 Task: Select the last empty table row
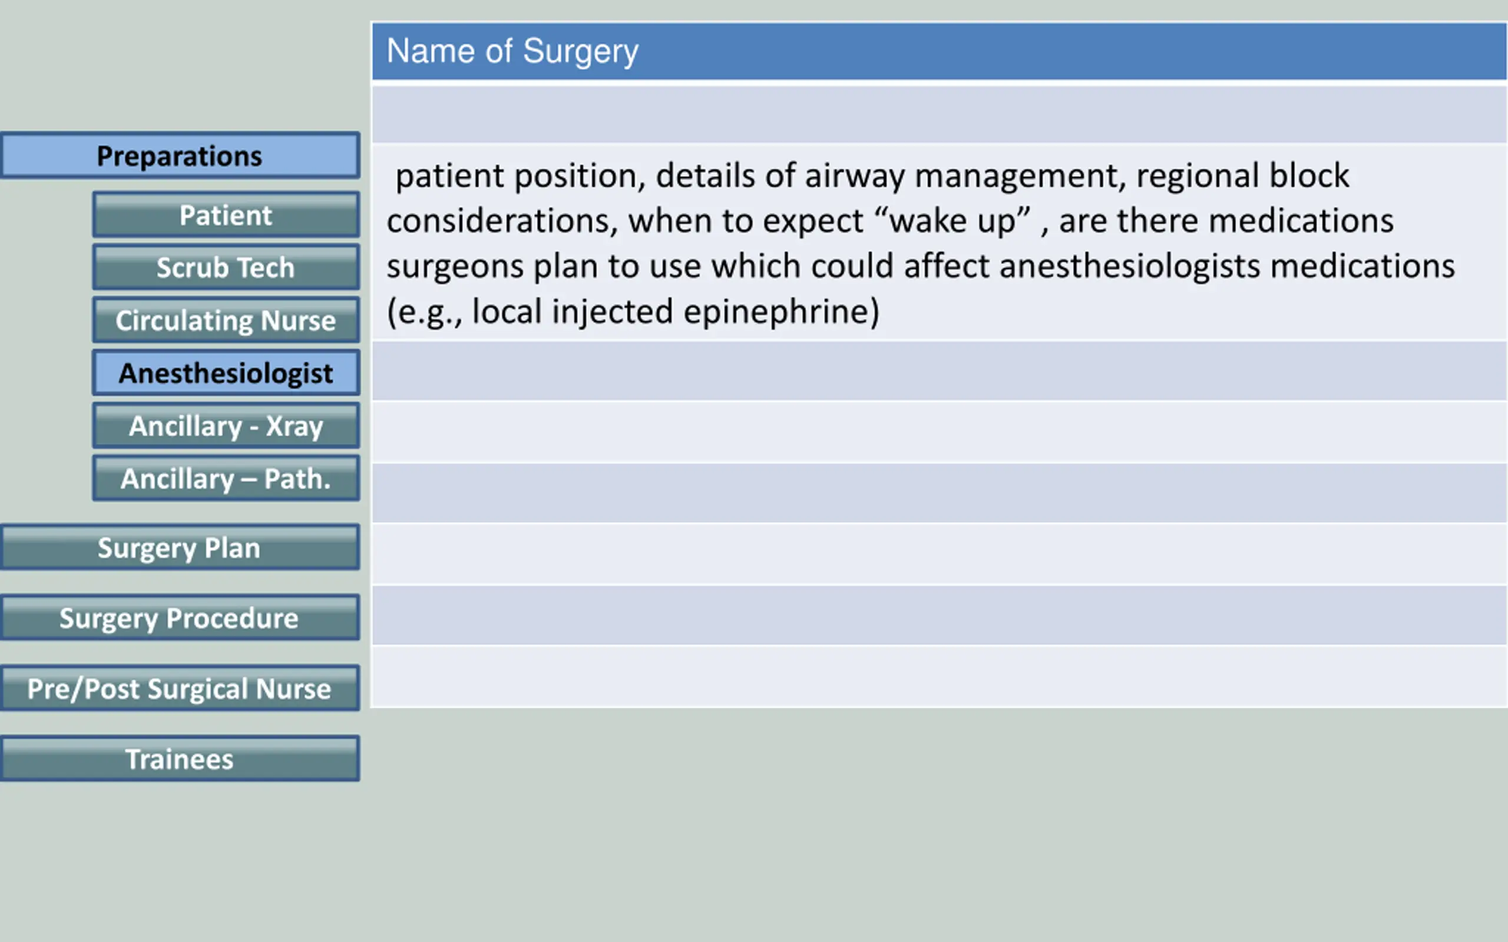click(x=939, y=676)
